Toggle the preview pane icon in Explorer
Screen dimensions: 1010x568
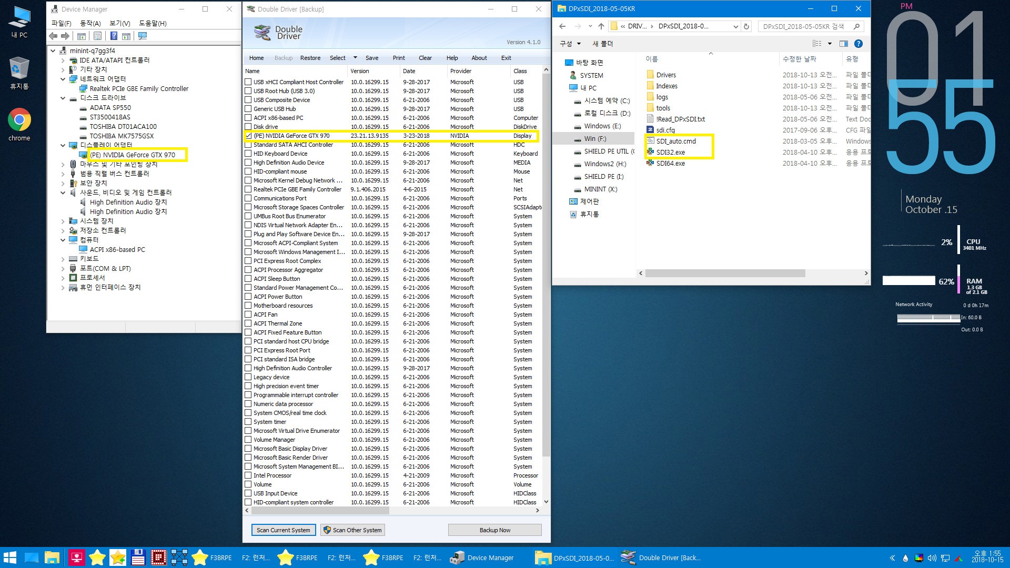(x=844, y=44)
